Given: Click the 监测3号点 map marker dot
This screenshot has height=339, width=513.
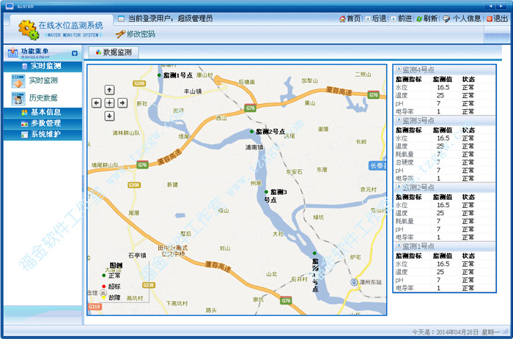Looking at the screenshot, I should pyautogui.click(x=266, y=192).
